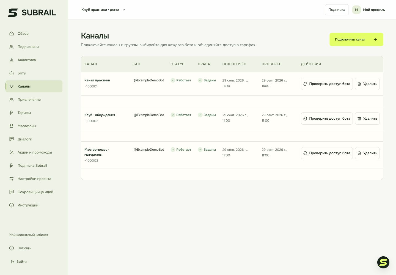Click the Инструкции question mark icon
The image size is (396, 275).
coord(12,205)
